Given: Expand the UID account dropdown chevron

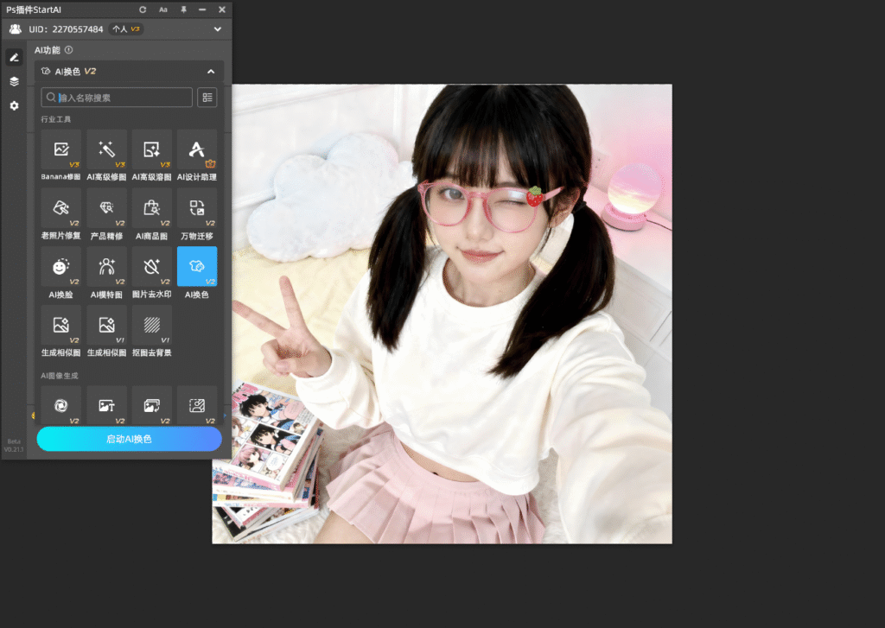Looking at the screenshot, I should [x=218, y=29].
